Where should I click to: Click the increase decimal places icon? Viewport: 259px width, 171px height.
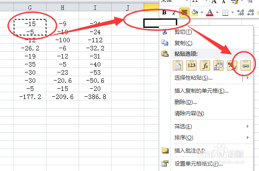[240, 13]
